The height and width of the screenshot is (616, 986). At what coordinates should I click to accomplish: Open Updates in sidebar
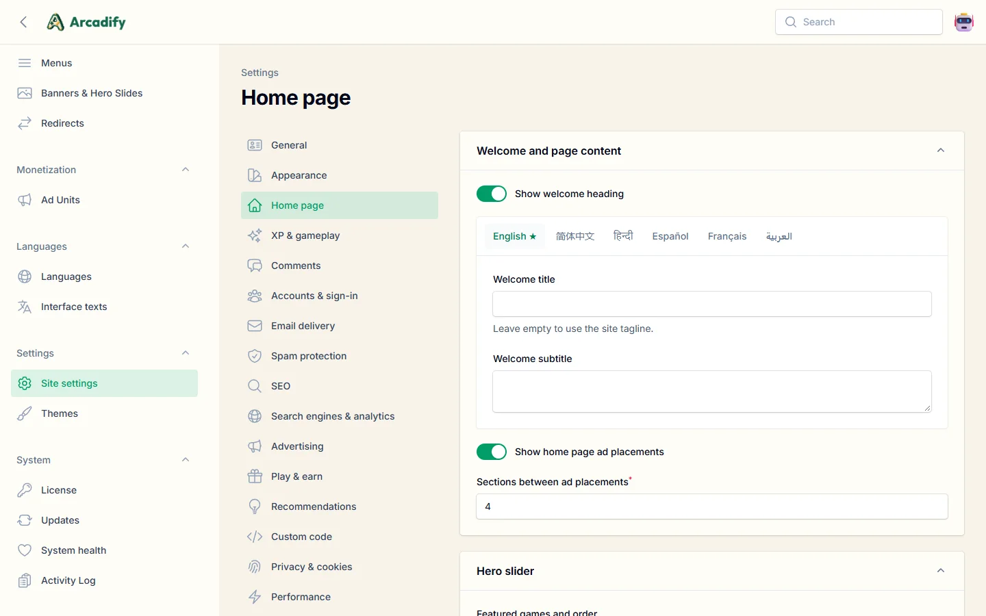click(104, 520)
